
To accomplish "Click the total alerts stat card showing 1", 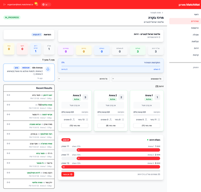I will coord(49,49).
